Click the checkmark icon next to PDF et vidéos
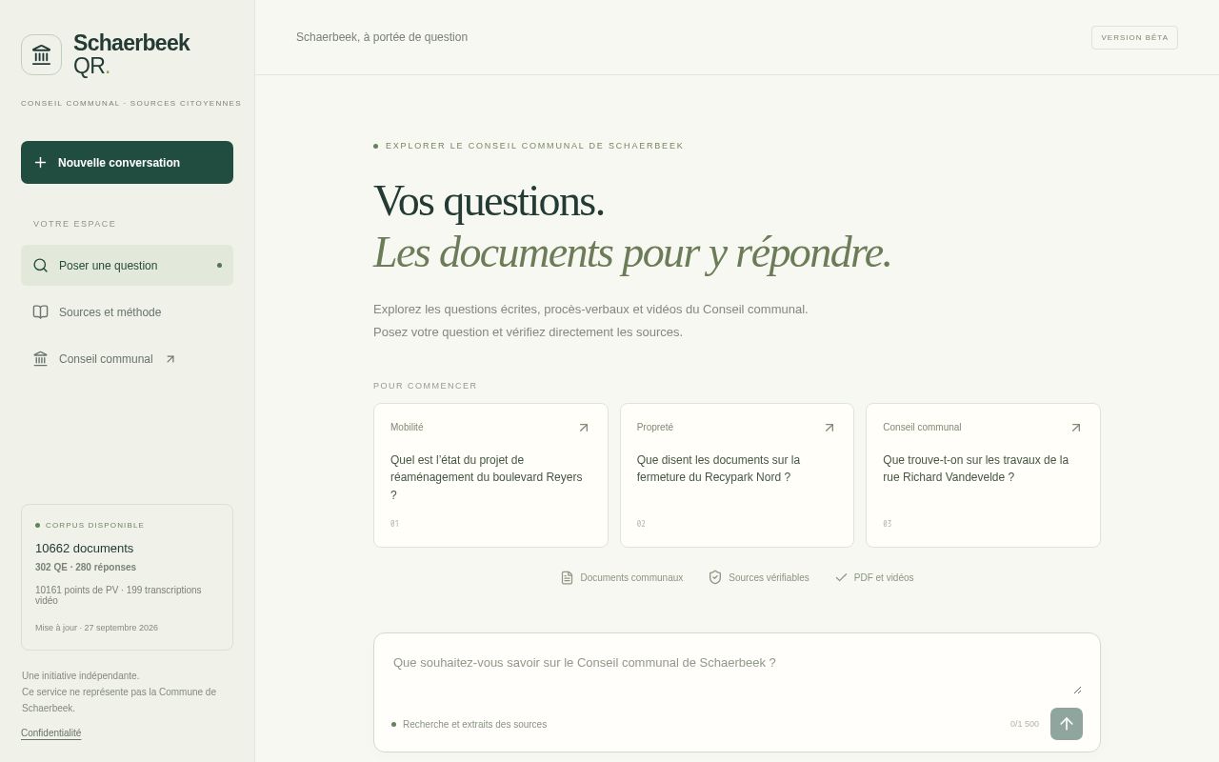1219x762 pixels. click(x=841, y=577)
